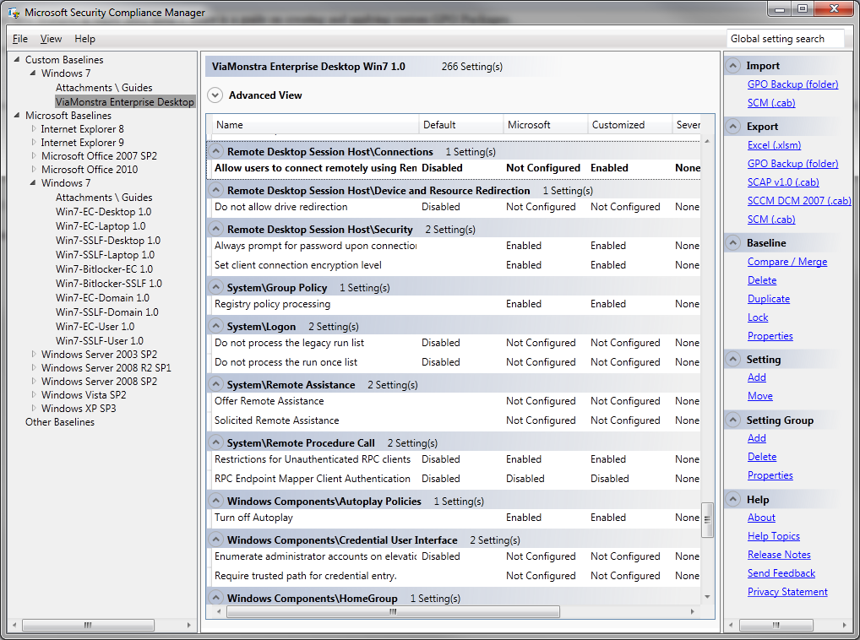This screenshot has height=640, width=860.
Task: Export as SCCM DCM 2007 (.cab)
Action: pos(798,201)
